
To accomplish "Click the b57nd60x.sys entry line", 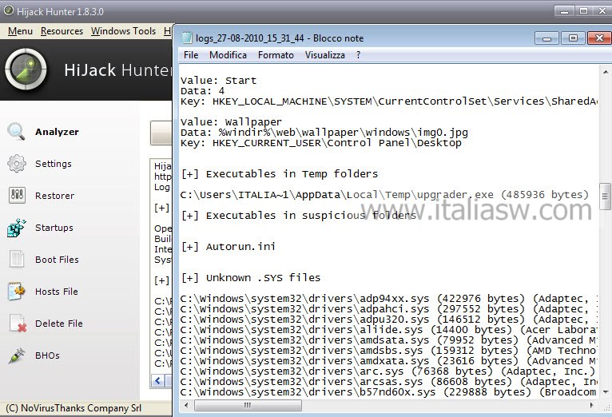I will [x=389, y=392].
